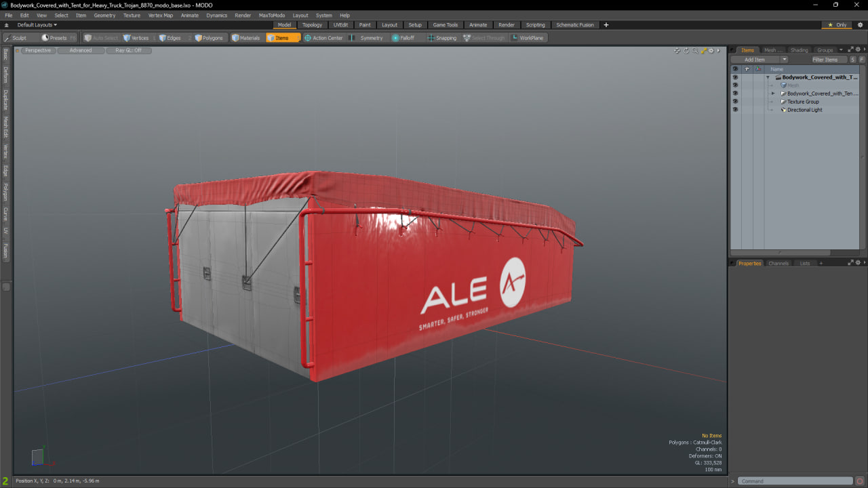This screenshot has width=868, height=488.
Task: Open the Deform sidebar tab
Action: coord(5,75)
